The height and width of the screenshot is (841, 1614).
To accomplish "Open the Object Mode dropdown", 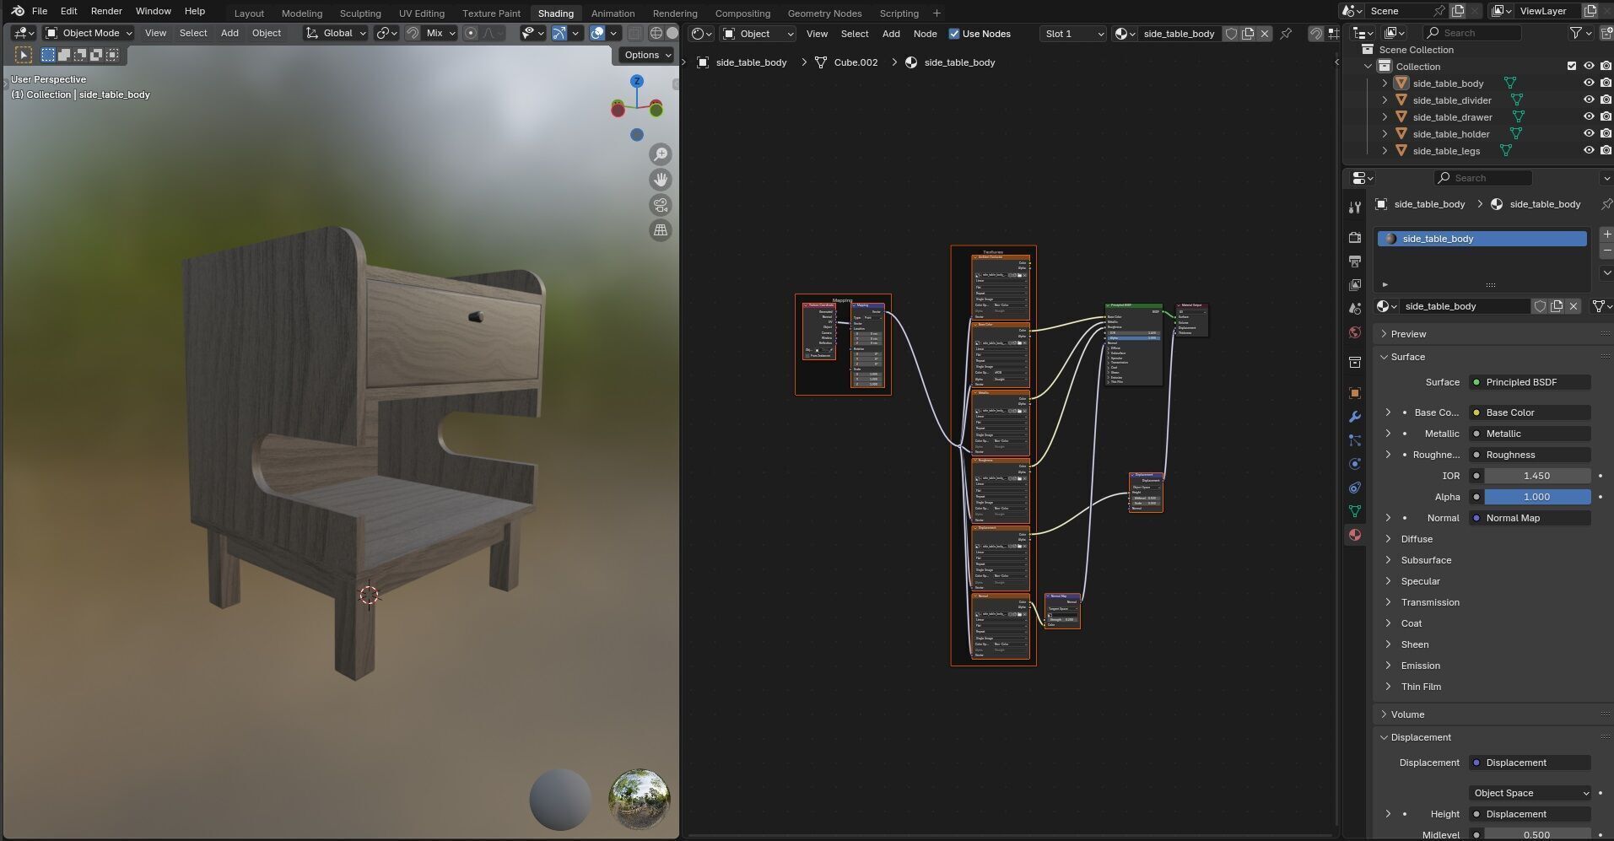I will [x=89, y=33].
